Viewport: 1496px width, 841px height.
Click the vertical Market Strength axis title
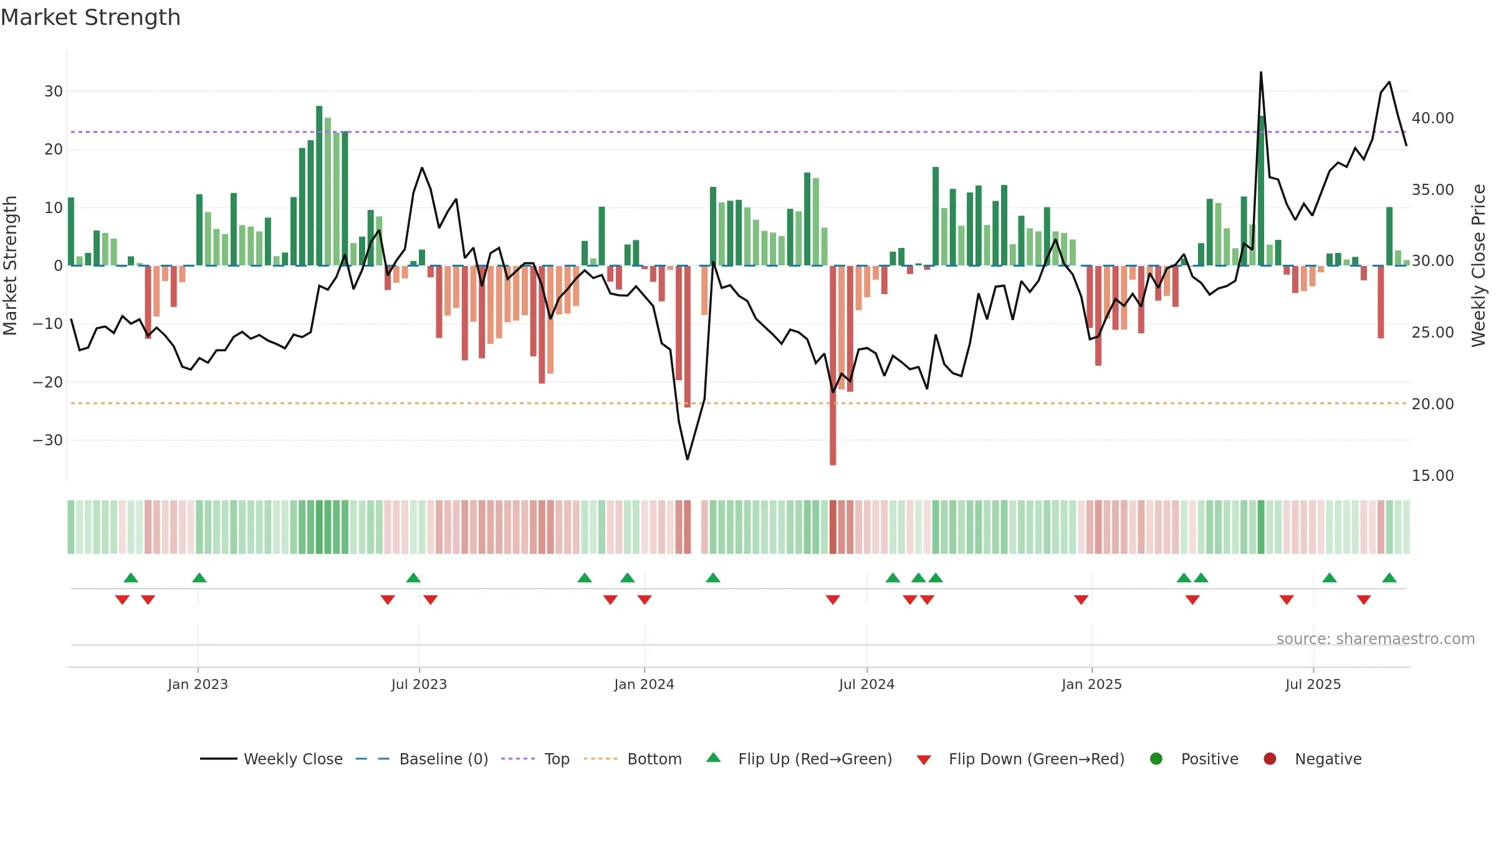click(10, 266)
